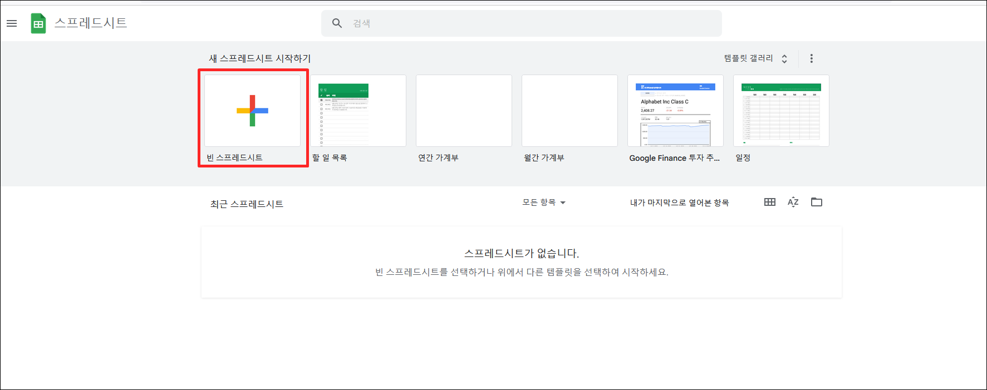The height and width of the screenshot is (390, 987).
Task: Open the 할 일 목록 template thumbnail
Action: tap(358, 111)
